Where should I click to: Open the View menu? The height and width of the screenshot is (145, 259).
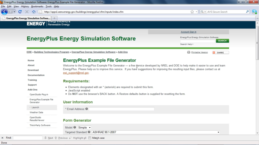pyautogui.click(x=16, y=6)
